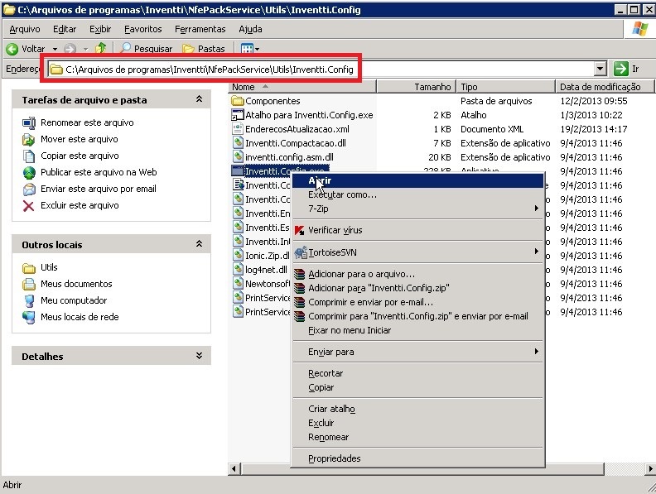Expand the Detalhes panel
The width and height of the screenshot is (656, 494).
point(199,356)
